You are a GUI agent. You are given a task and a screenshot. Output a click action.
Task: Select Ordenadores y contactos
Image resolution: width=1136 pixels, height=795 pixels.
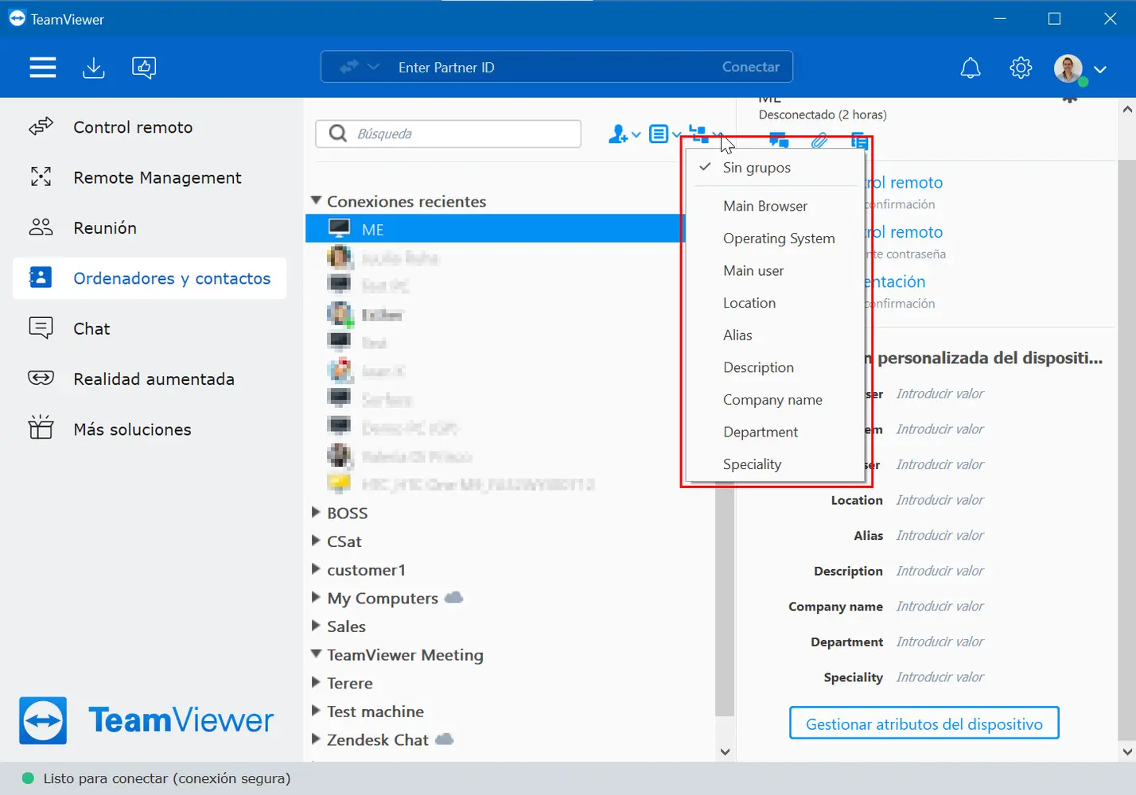click(x=150, y=278)
